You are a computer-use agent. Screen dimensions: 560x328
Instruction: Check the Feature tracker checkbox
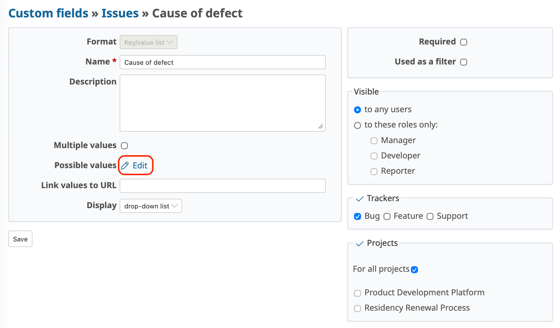point(387,216)
